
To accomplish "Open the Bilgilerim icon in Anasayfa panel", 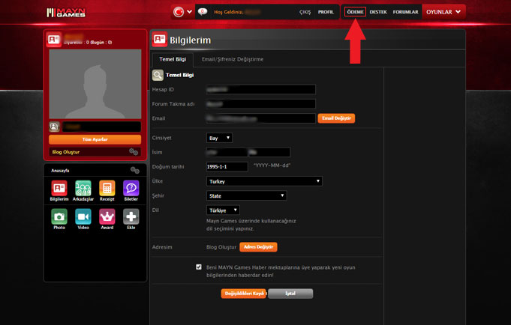I will click(59, 189).
